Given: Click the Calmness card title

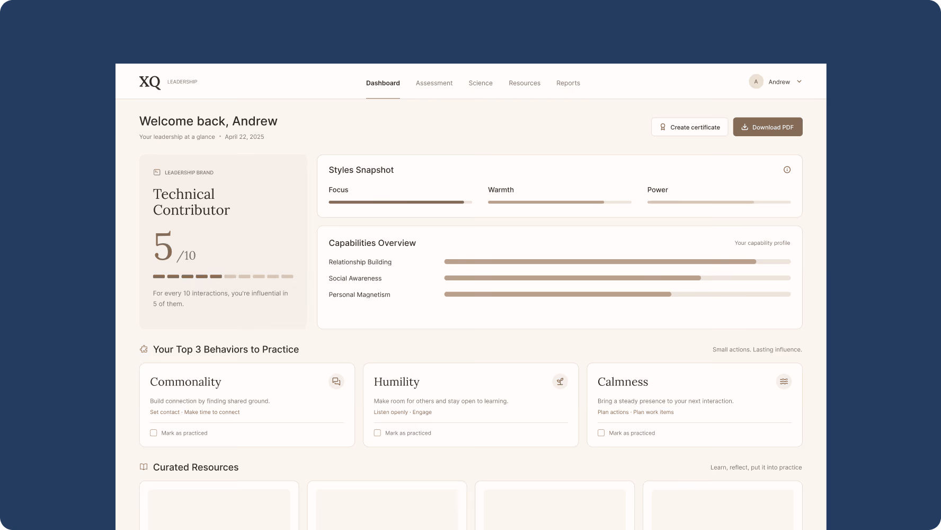Looking at the screenshot, I should (623, 382).
